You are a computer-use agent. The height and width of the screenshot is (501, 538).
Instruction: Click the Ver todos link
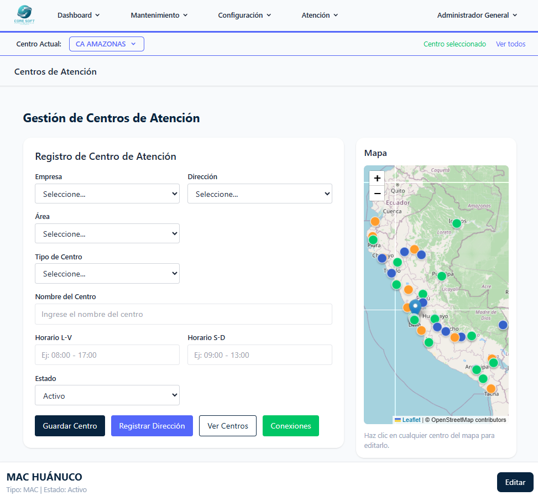(510, 44)
